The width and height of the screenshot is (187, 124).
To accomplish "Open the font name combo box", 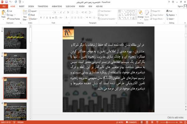I will click(46, 12).
